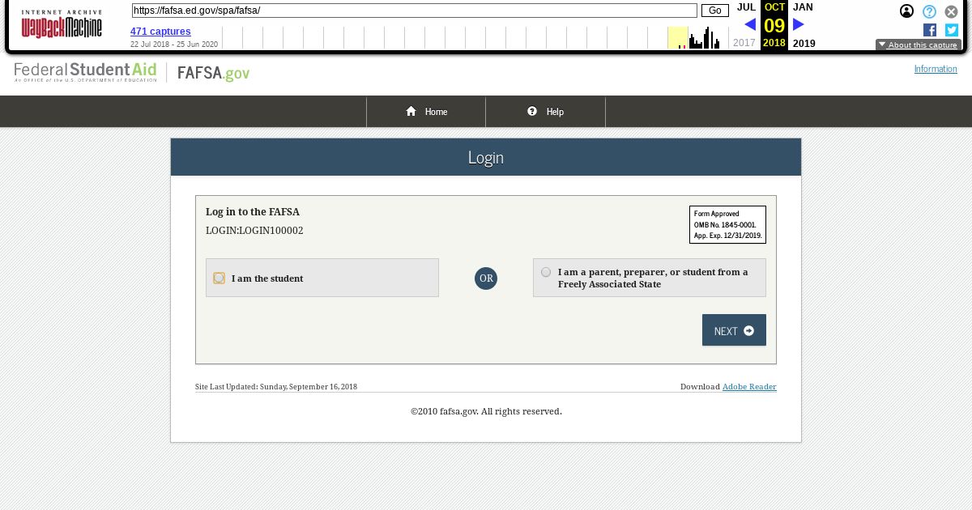Select year 2017 in timeline

coord(744,43)
